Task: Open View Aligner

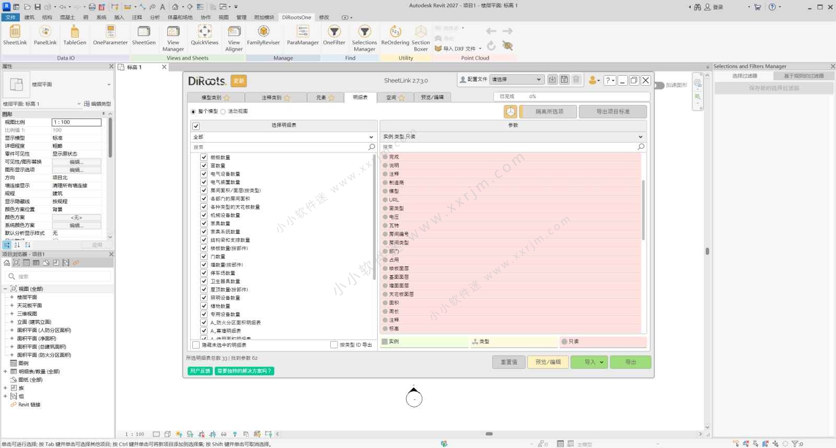Action: point(234,39)
